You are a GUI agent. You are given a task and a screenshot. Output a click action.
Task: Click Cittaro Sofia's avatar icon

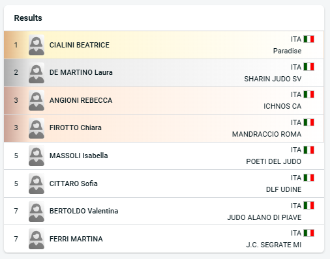tap(37, 184)
